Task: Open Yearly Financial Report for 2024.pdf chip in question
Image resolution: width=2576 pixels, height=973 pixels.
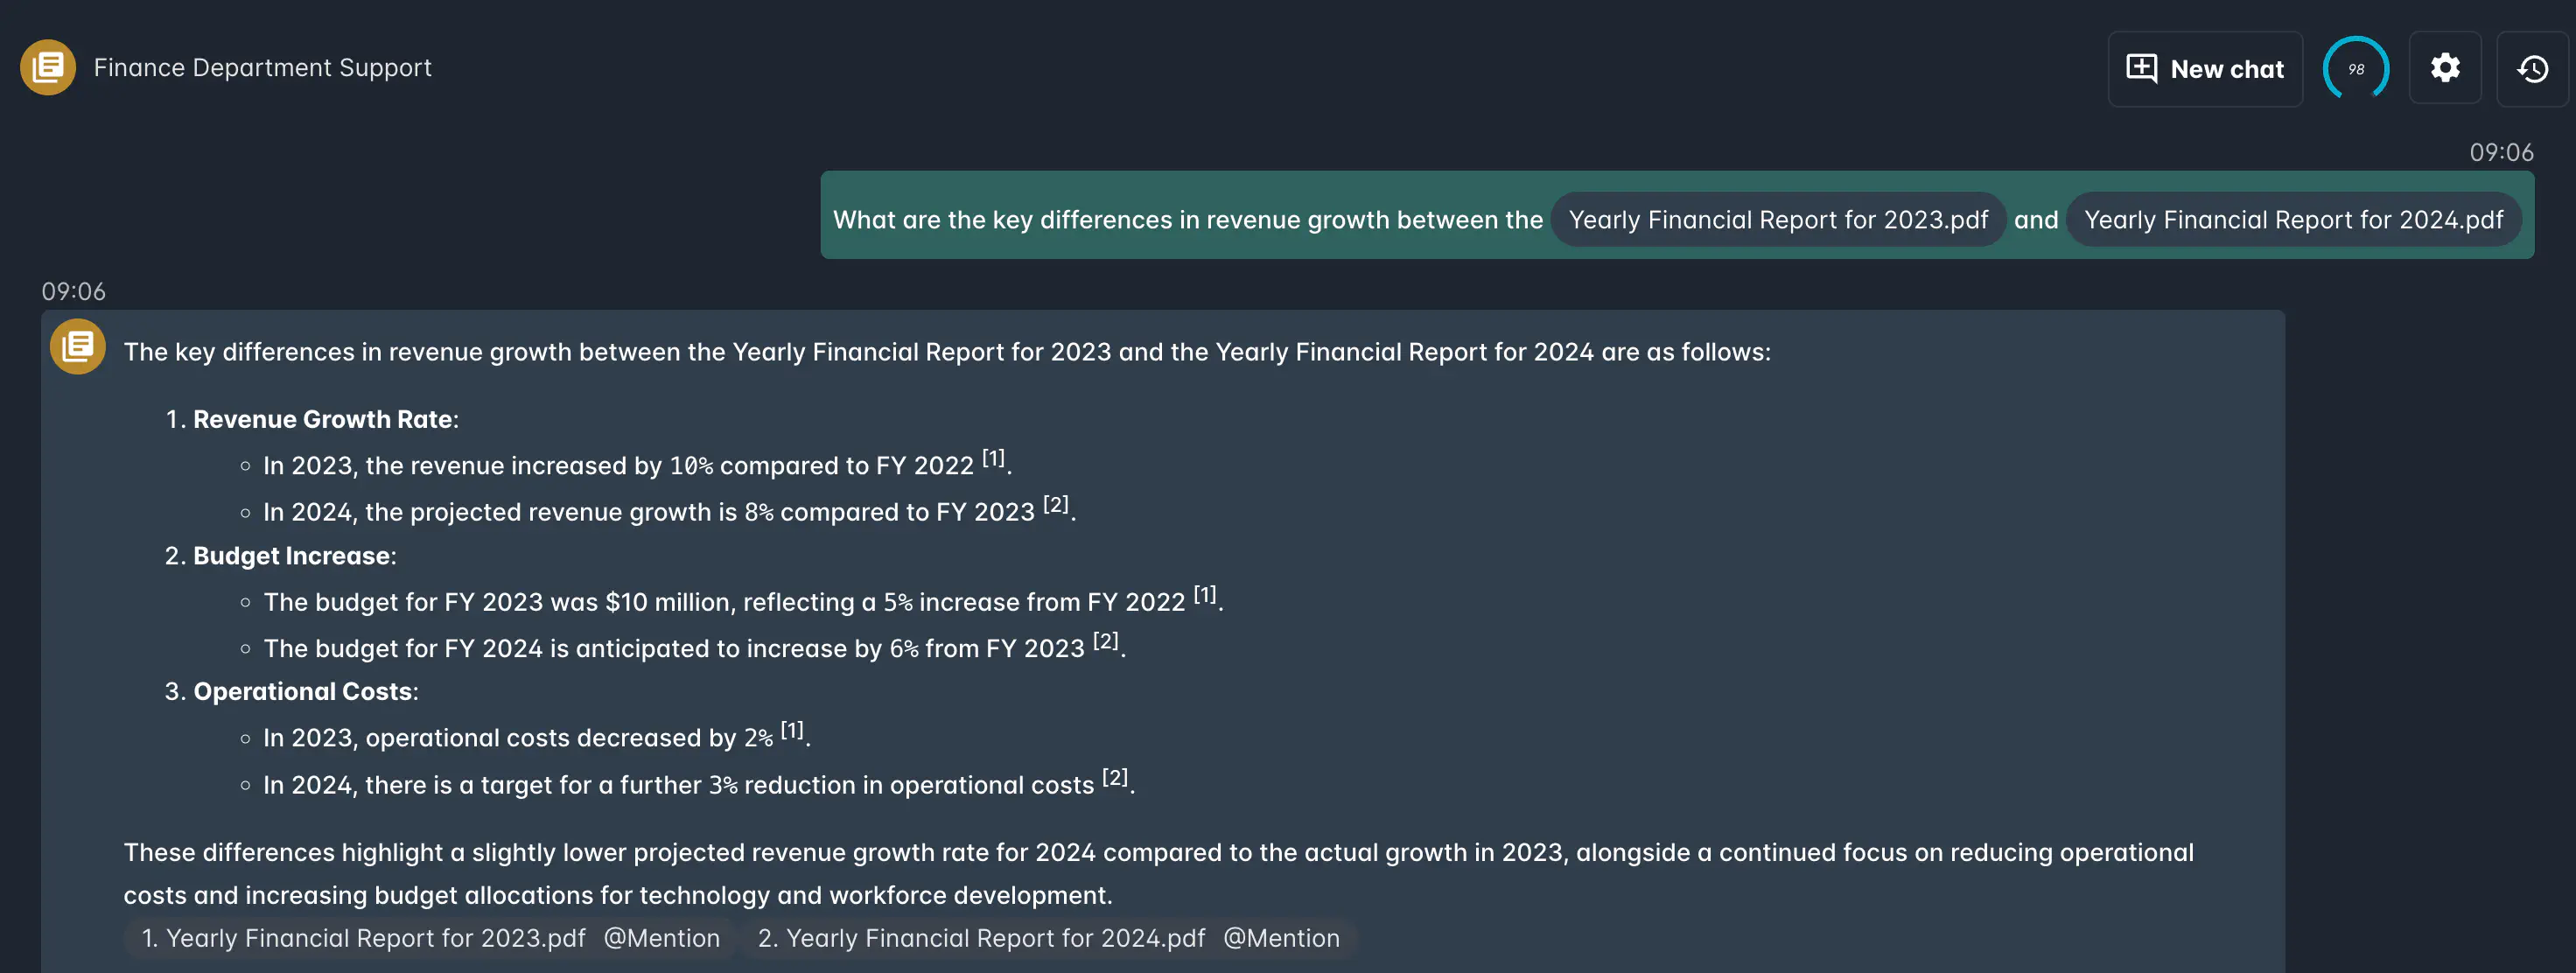Action: coord(2293,219)
